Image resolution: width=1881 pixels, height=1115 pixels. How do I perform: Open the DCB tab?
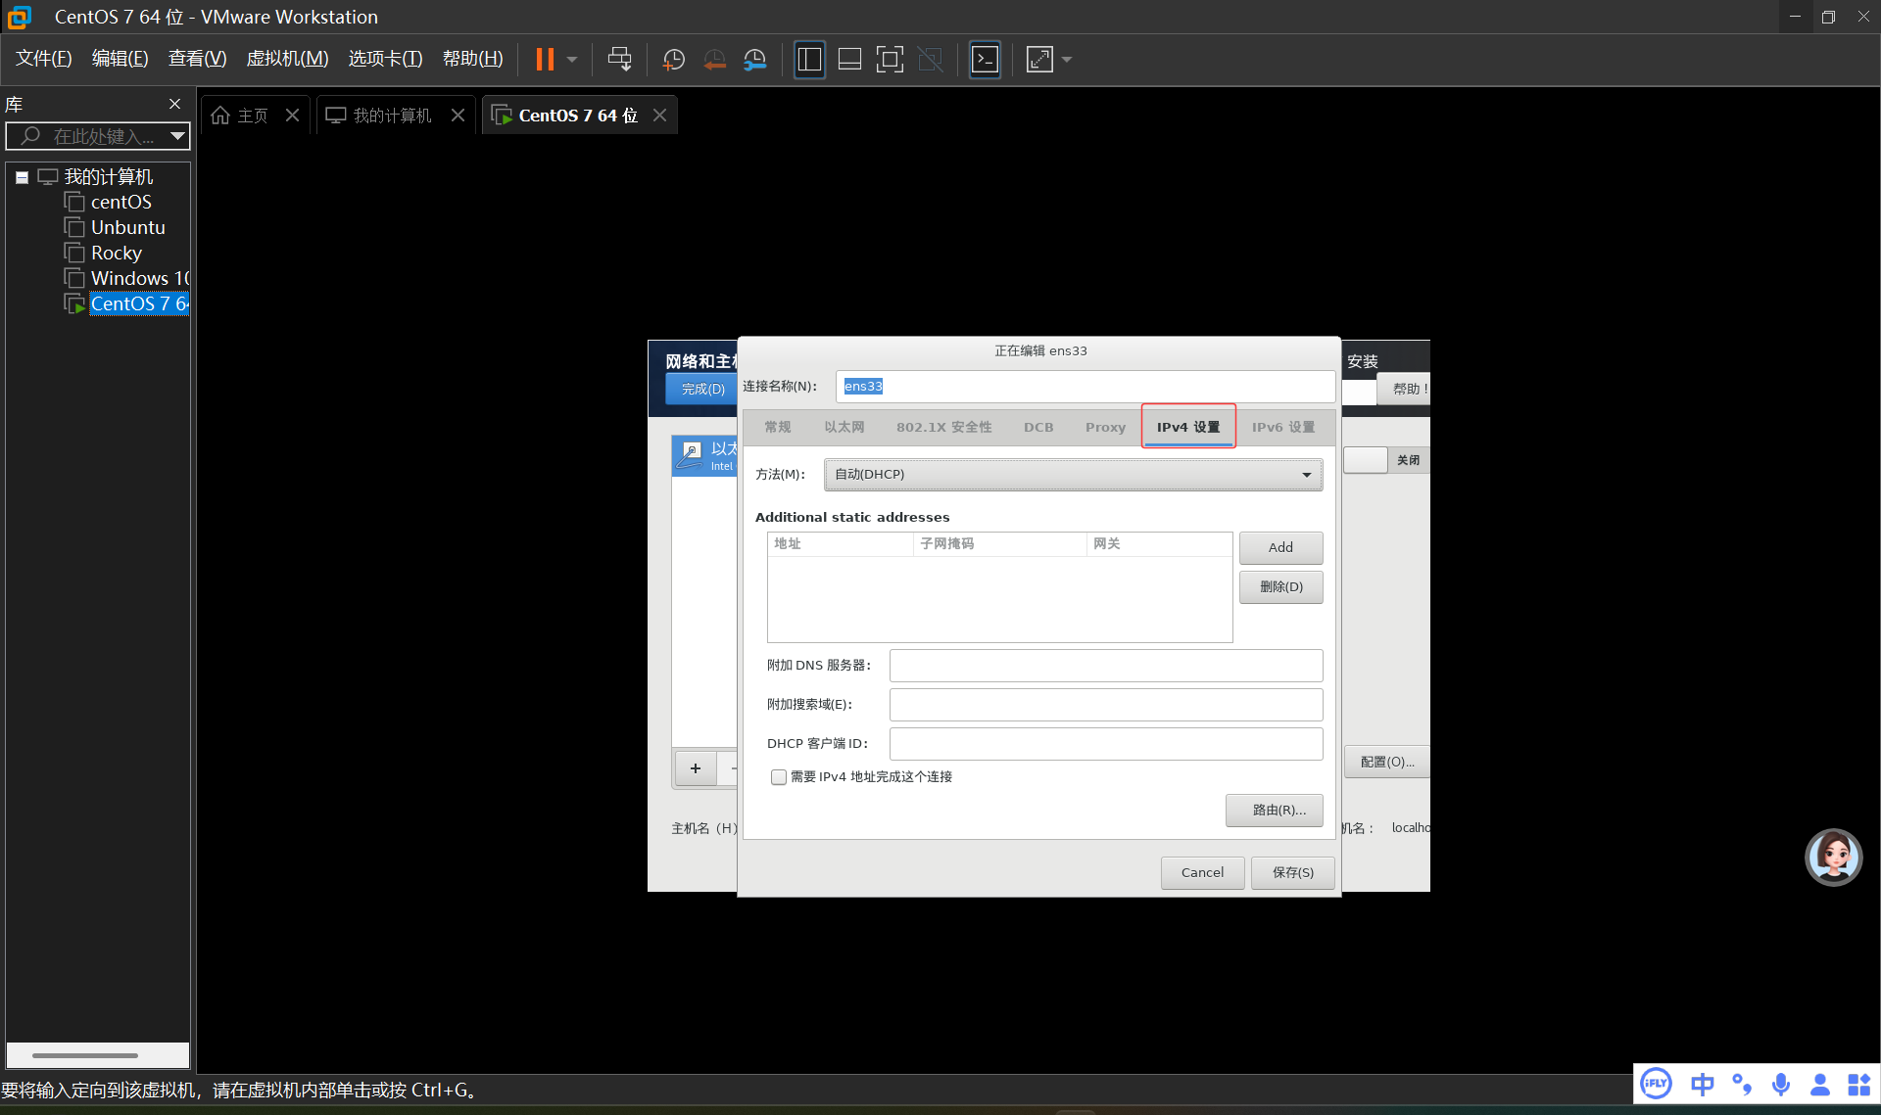pyautogui.click(x=1038, y=428)
